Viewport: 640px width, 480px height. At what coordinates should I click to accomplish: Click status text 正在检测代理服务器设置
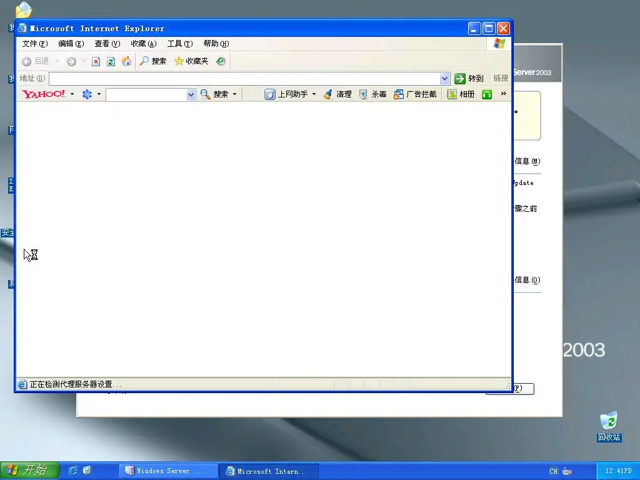click(76, 384)
